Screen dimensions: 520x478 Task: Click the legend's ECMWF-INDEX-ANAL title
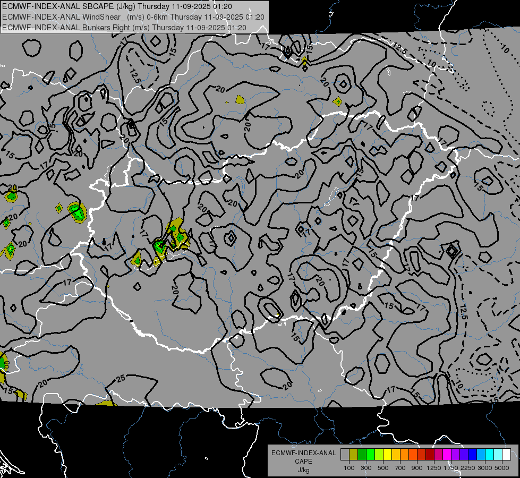(304, 453)
